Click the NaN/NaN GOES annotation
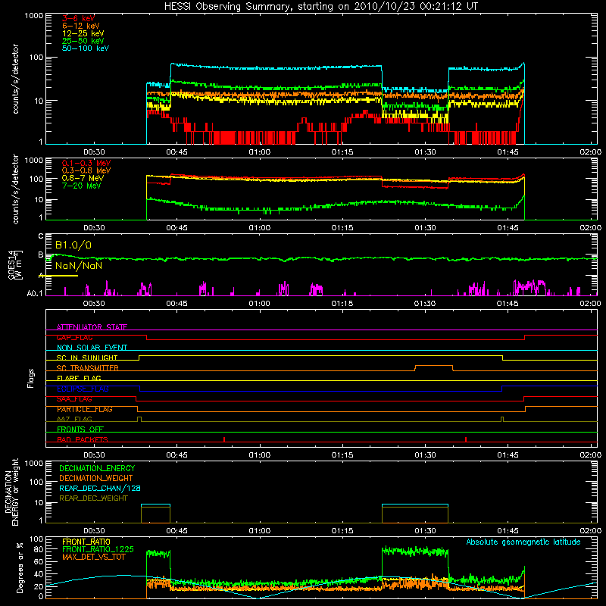 pyautogui.click(x=79, y=266)
